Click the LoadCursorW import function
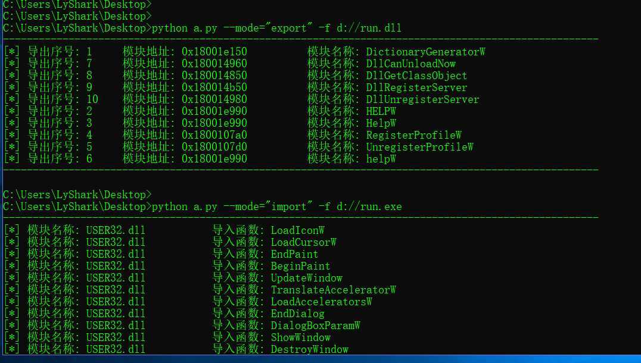 pos(303,242)
